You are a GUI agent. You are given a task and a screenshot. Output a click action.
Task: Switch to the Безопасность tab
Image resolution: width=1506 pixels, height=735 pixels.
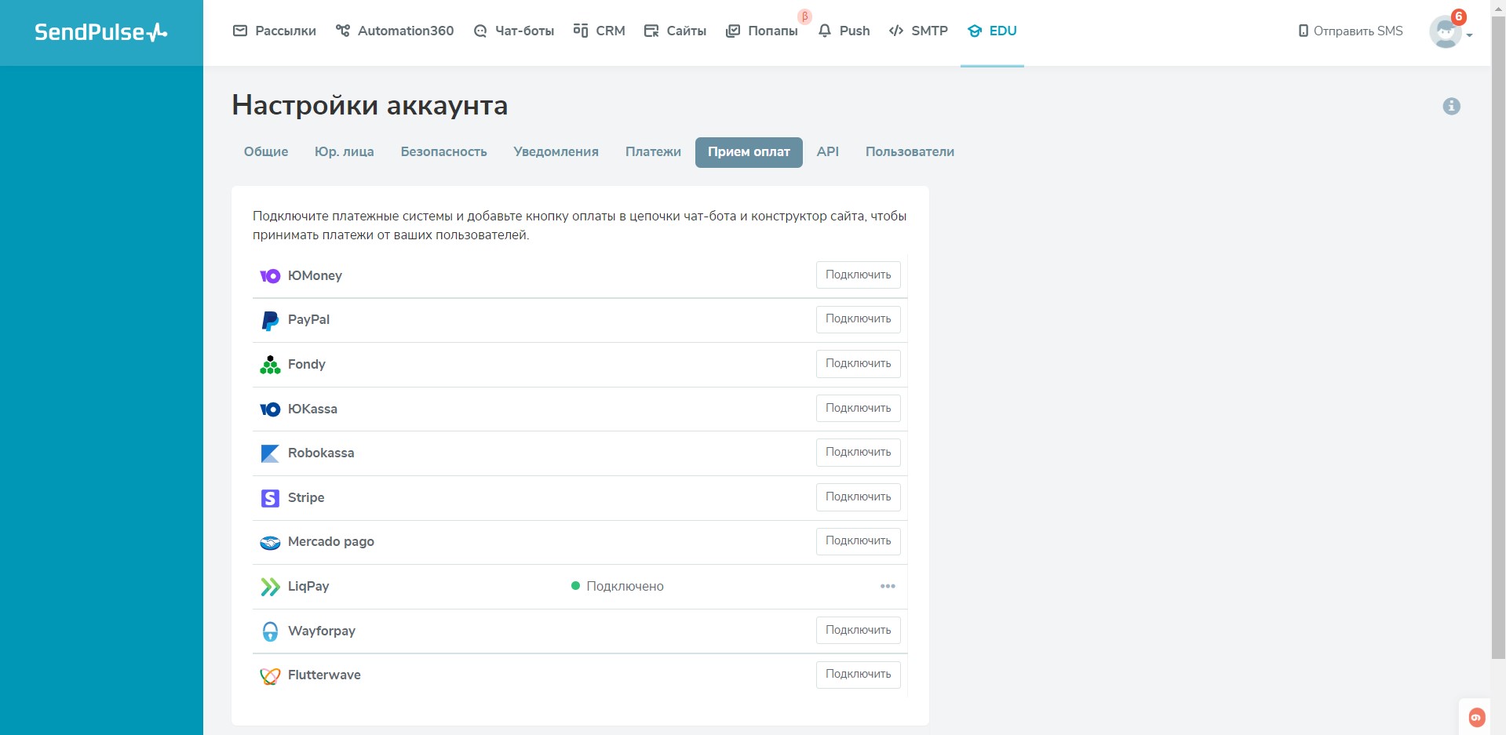[444, 152]
